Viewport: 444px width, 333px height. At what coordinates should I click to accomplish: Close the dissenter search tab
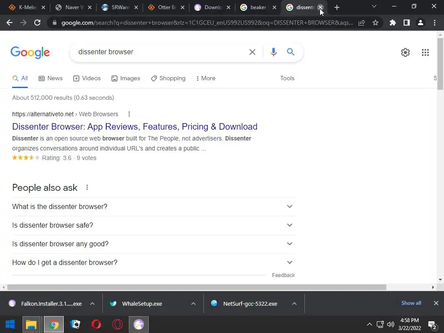coord(320,7)
